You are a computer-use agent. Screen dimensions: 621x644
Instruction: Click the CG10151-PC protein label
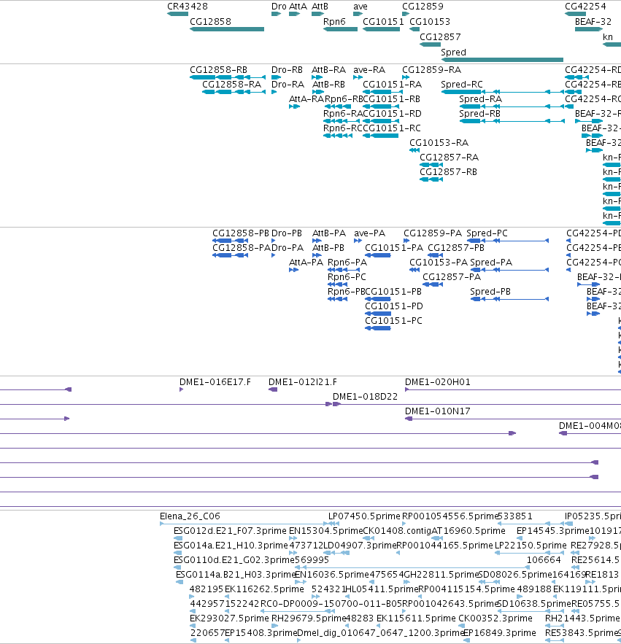(393, 321)
